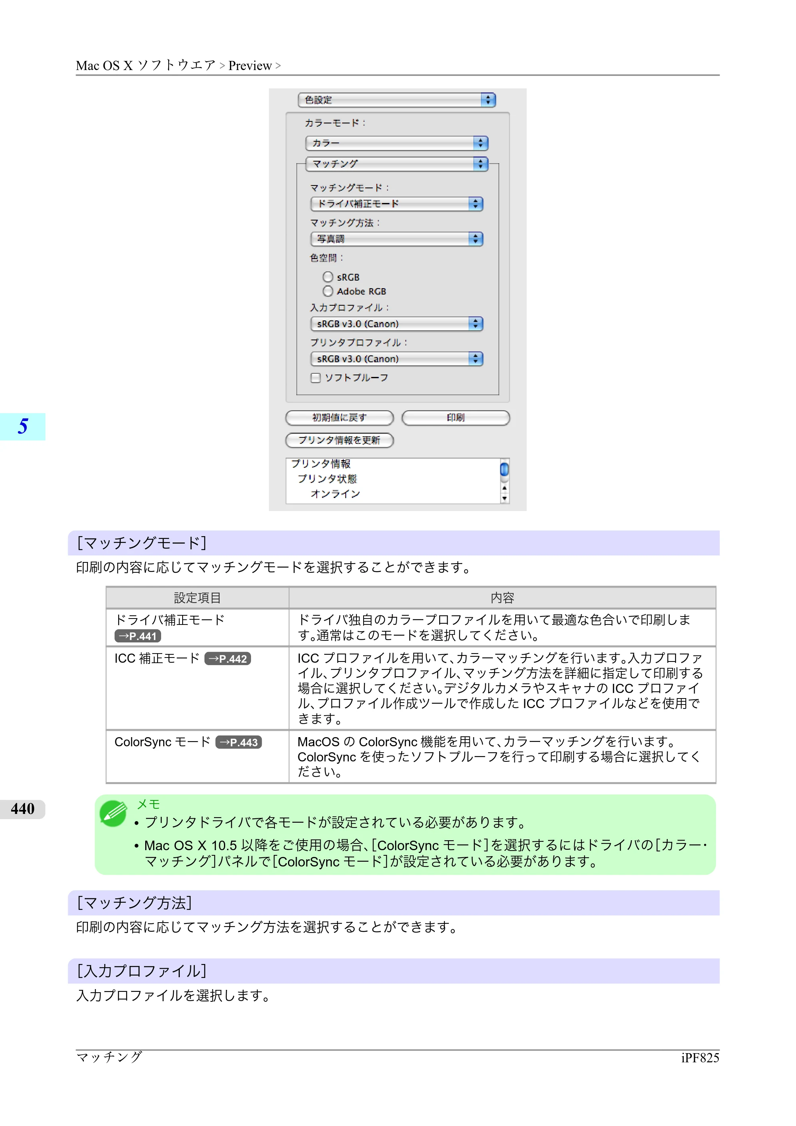
Task: Click the 設定項目 column header
Action: click(x=197, y=598)
